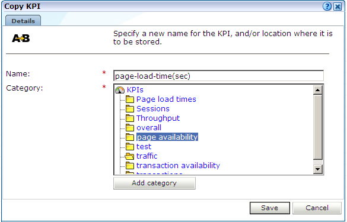Image resolution: width=347 pixels, height=222 pixels.
Task: Click the open traffic folder icon
Action: pyautogui.click(x=129, y=156)
